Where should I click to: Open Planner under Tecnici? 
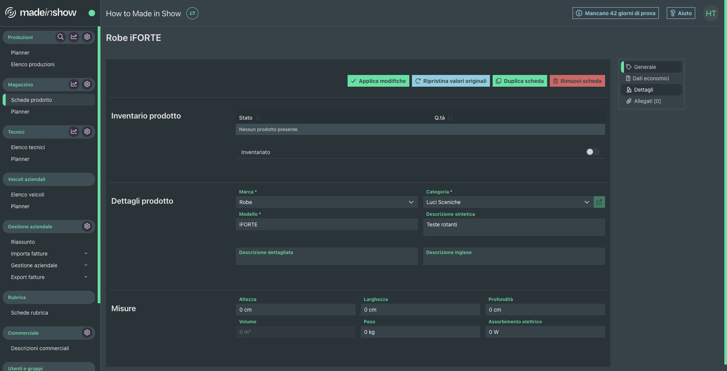click(20, 159)
